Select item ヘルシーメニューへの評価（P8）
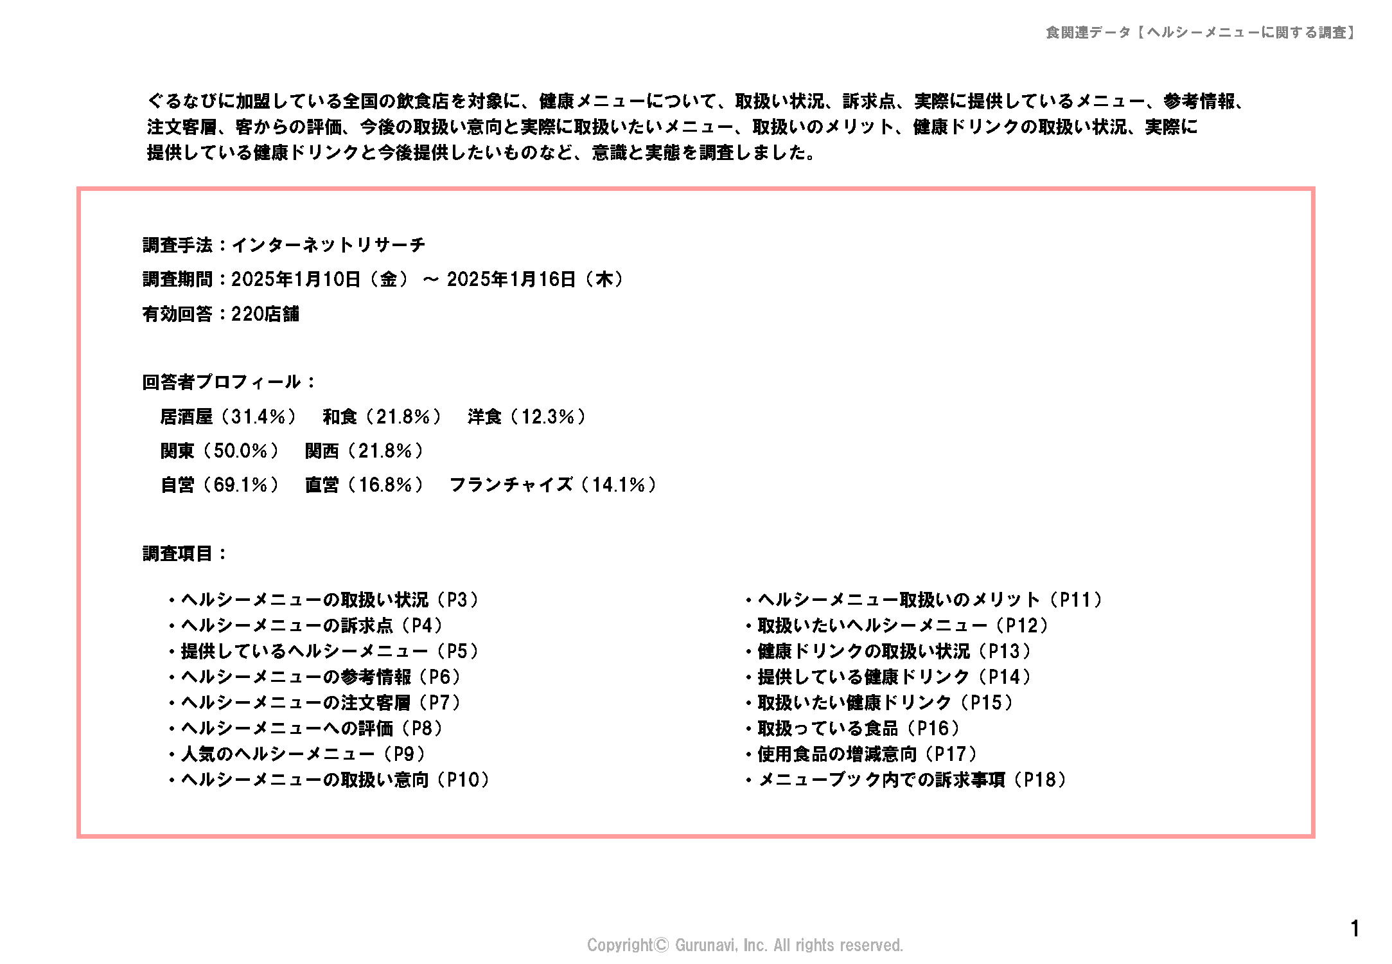 (306, 729)
